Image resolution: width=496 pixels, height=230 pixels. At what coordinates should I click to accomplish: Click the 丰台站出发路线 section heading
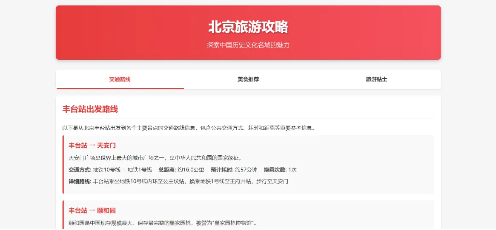pyautogui.click(x=90, y=109)
